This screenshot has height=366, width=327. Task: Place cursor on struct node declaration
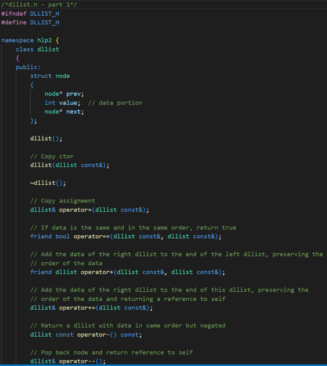50,76
